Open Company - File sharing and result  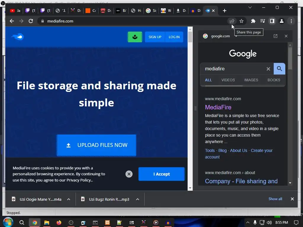pyautogui.click(x=241, y=181)
